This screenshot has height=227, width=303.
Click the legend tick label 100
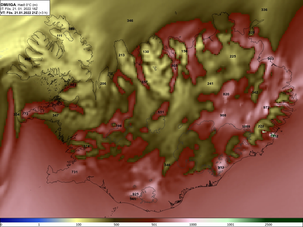coord(78,225)
